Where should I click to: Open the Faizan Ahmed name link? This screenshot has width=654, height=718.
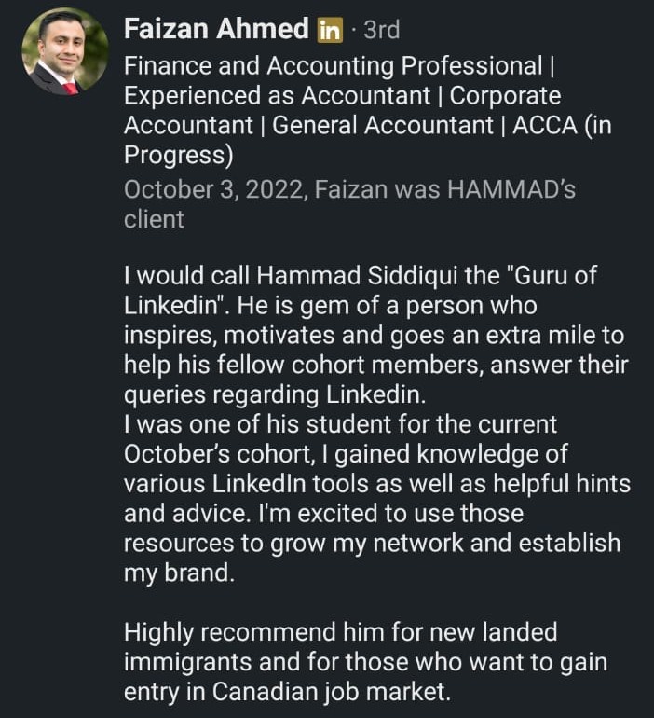click(x=216, y=29)
